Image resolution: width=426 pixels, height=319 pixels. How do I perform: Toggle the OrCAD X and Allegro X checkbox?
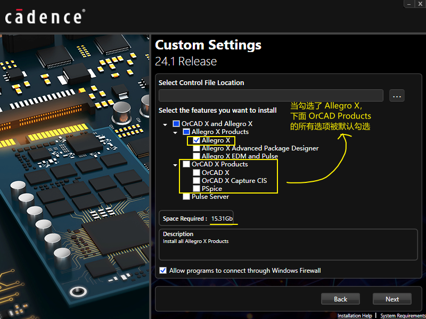pos(176,124)
